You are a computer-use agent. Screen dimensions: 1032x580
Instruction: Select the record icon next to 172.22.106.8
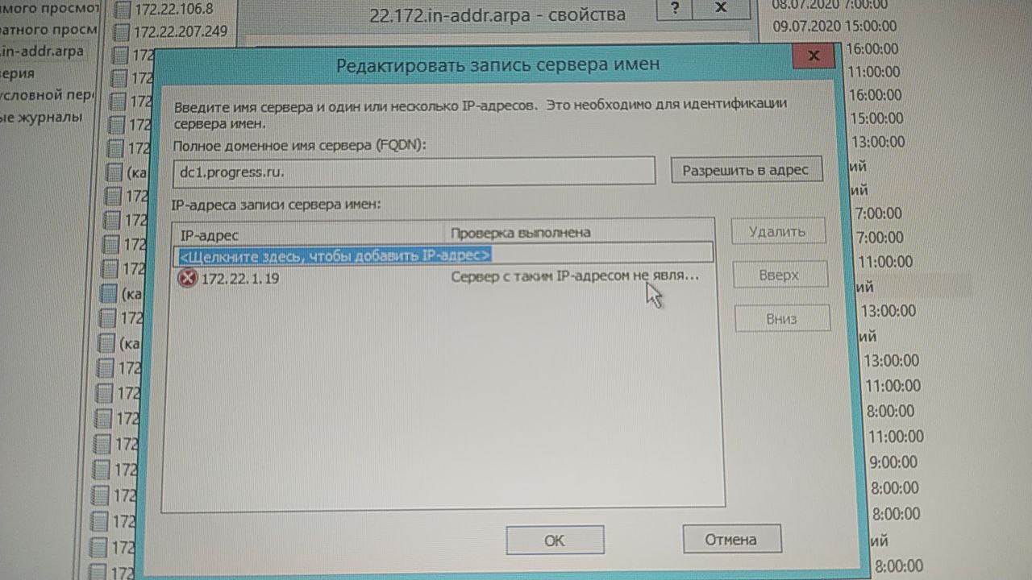tap(122, 10)
